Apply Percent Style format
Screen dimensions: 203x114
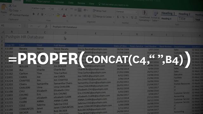[123, 17]
